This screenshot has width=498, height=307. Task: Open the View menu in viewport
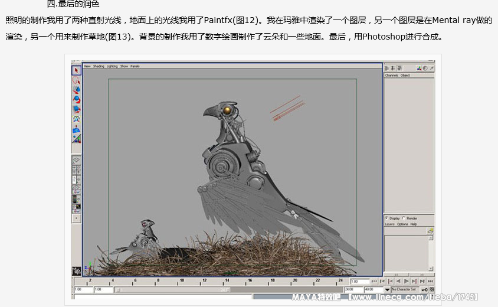pos(87,66)
